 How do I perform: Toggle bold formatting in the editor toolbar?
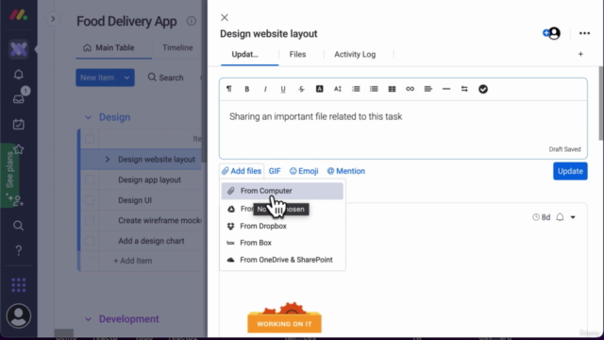pos(247,89)
